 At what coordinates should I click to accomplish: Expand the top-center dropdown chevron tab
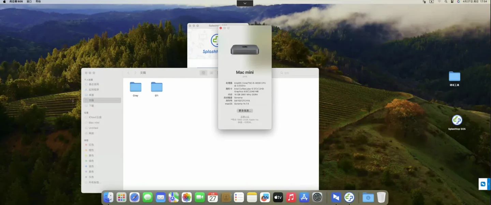(245, 3)
